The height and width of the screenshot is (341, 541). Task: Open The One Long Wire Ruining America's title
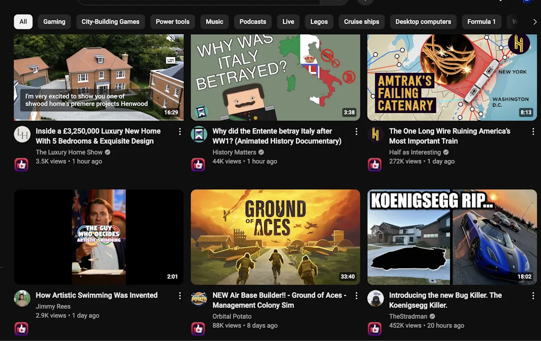coord(450,136)
